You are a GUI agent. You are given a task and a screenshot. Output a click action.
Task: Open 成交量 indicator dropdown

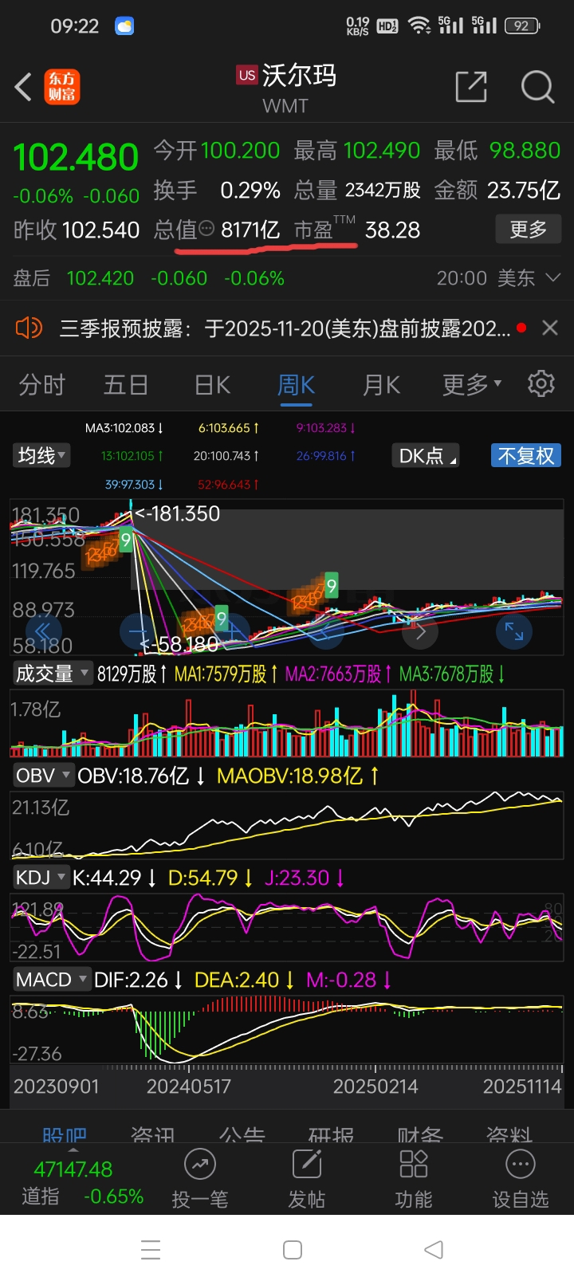pyautogui.click(x=53, y=674)
